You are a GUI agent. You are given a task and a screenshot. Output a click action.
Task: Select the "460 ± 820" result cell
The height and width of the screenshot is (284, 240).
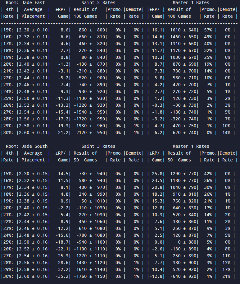click(x=92, y=44)
